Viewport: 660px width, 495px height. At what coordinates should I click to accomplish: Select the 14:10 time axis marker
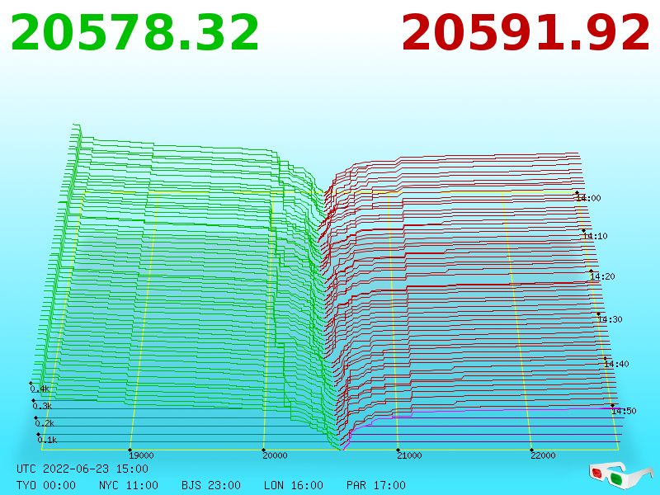coord(595,236)
